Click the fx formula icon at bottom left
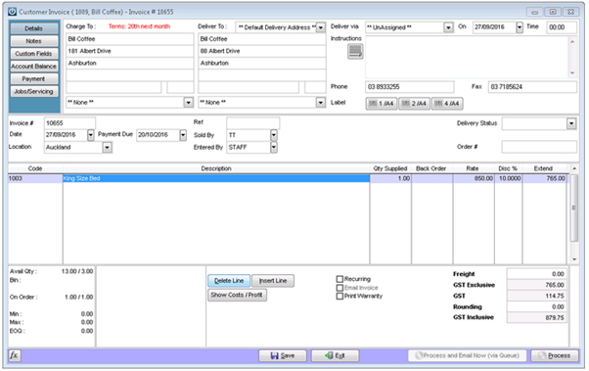Viewport: 589px width, 371px height. (15, 355)
